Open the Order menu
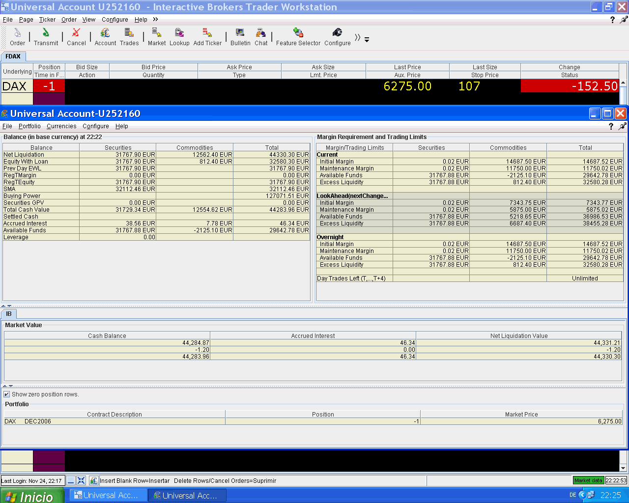This screenshot has height=503, width=629. pyautogui.click(x=69, y=20)
